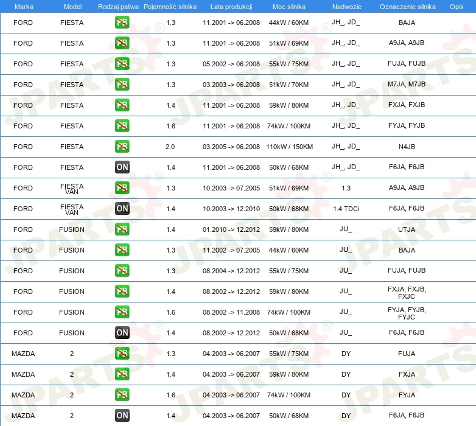Click the Pojemność silnika column header

[x=170, y=7]
